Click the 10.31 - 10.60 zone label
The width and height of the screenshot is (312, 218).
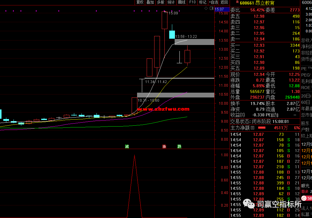[x=148, y=100]
